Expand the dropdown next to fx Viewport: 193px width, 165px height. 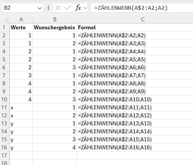tap(85, 8)
